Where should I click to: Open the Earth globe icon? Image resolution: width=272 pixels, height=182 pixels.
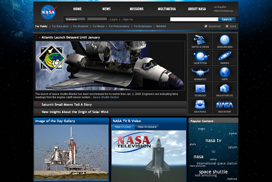click(x=225, y=74)
